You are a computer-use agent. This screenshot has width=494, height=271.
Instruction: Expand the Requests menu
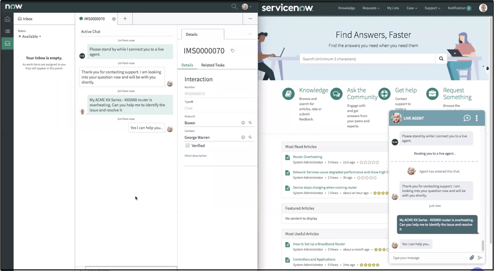point(371,8)
